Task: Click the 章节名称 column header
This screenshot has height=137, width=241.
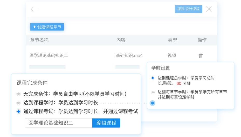Action: [x=39, y=40]
